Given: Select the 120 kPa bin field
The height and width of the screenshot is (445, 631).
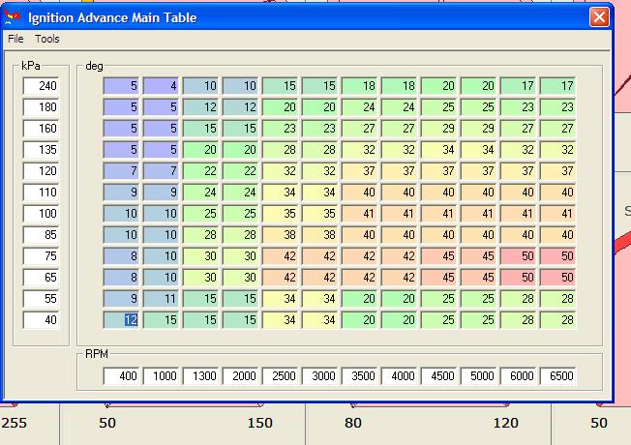Looking at the screenshot, I should (41, 171).
